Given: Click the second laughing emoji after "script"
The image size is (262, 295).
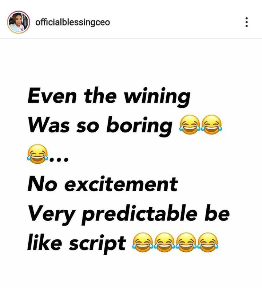Looking at the screenshot, I should [164, 242].
